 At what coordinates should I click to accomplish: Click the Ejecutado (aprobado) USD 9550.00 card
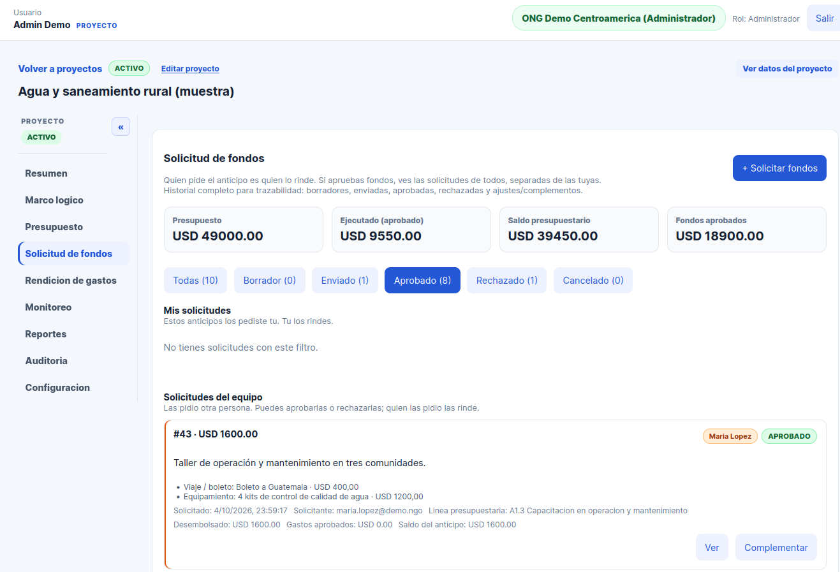411,230
